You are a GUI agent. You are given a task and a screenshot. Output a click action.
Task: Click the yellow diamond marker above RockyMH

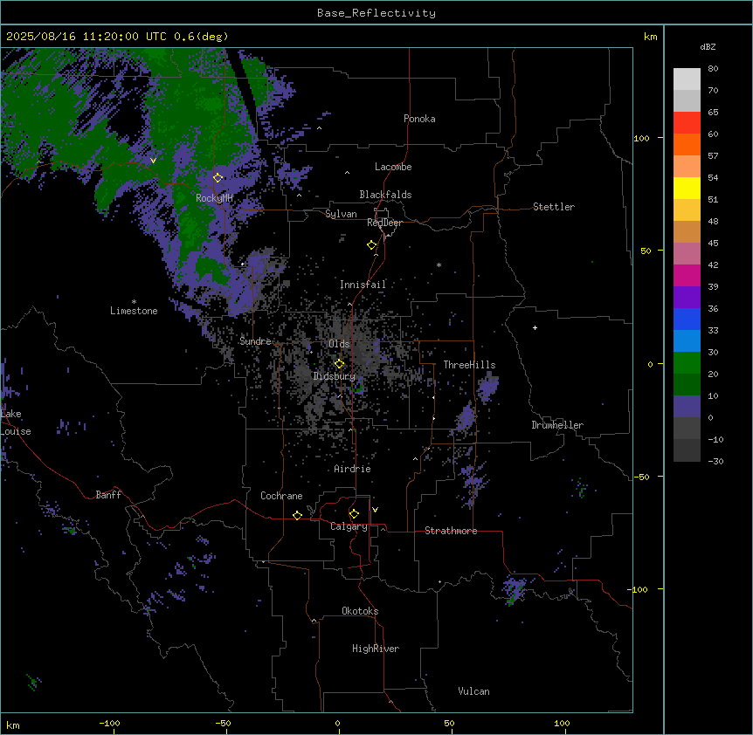[218, 178]
